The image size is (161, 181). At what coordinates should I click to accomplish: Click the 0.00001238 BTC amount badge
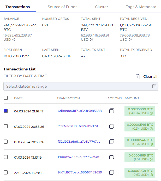[140, 173]
